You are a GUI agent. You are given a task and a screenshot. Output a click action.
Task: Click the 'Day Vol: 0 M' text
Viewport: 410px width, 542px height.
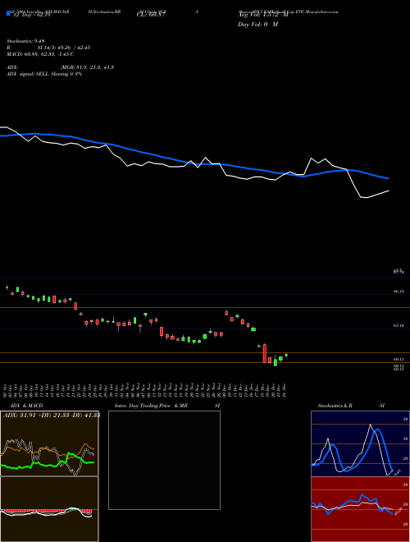click(257, 25)
